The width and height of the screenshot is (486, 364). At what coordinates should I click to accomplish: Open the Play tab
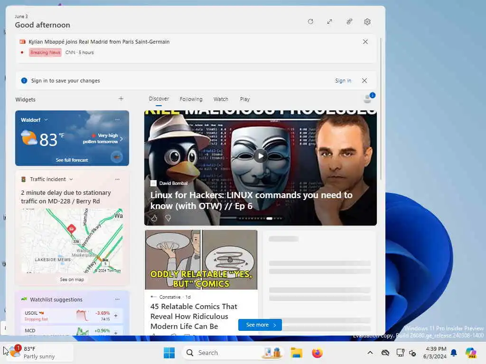point(244,99)
